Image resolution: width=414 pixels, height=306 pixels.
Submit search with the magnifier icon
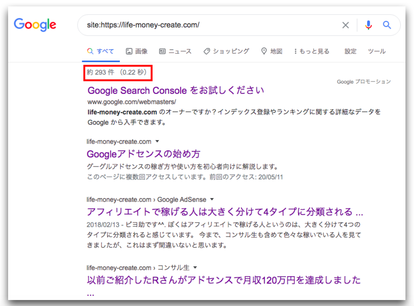coord(387,25)
